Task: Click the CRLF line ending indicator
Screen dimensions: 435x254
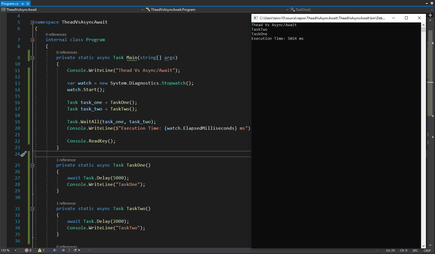Action: (427, 250)
